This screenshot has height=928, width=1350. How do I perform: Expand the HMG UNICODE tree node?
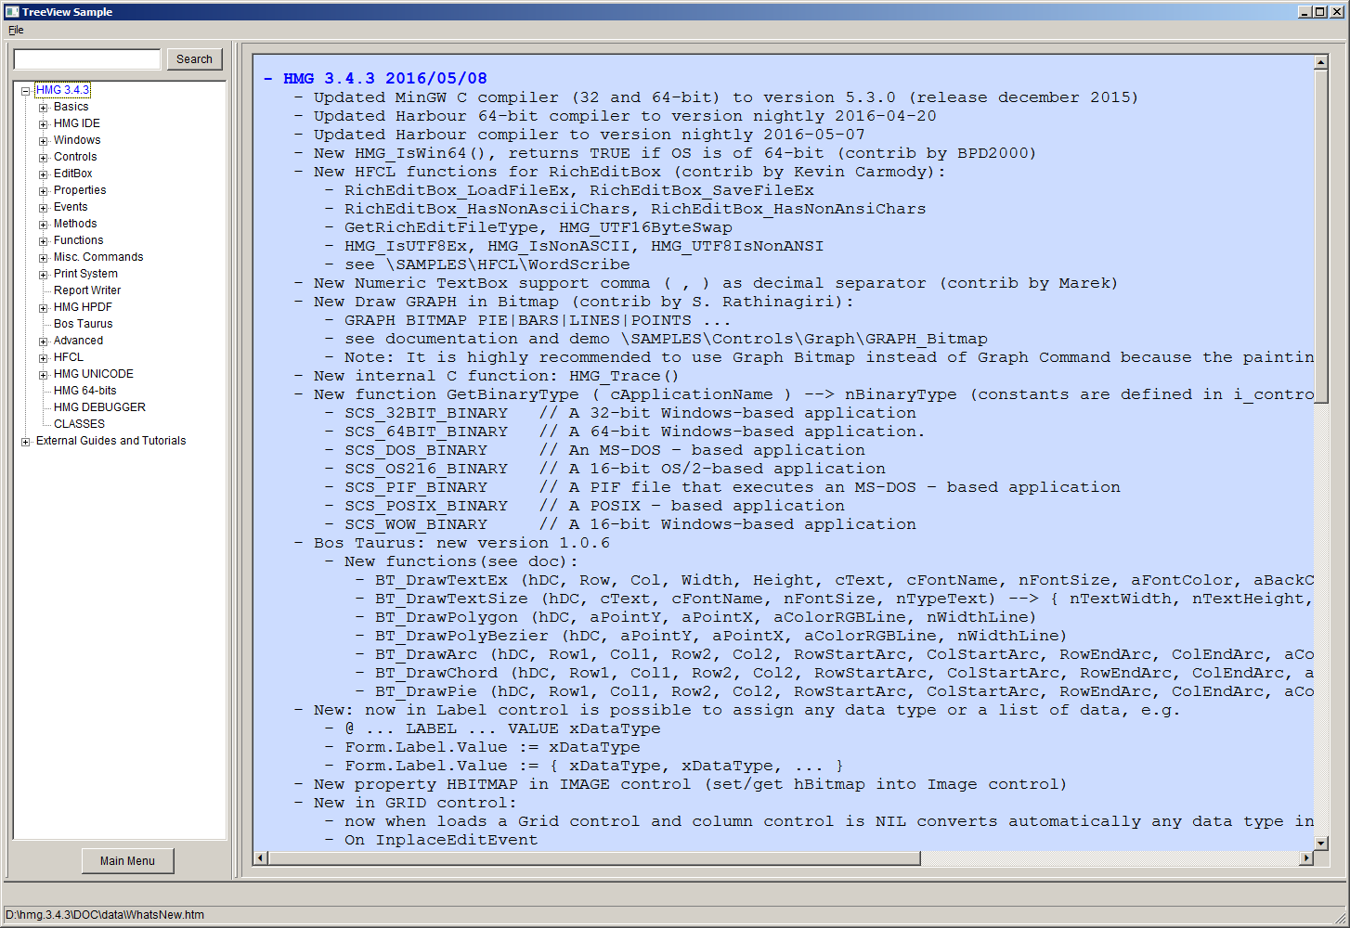pos(44,375)
